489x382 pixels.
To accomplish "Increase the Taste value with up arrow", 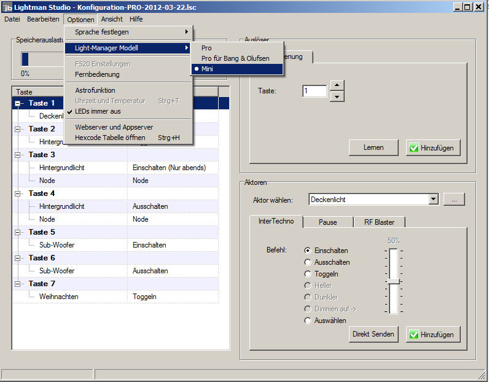I will pos(337,85).
